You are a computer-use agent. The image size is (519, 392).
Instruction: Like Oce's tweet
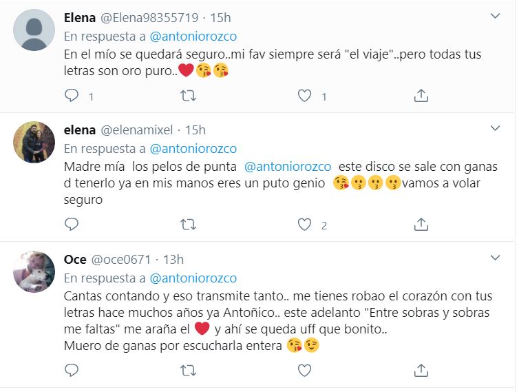tap(304, 371)
